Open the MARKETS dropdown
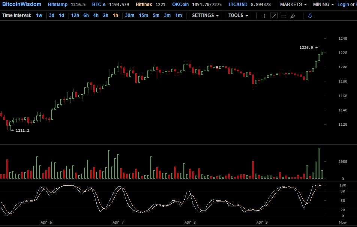Screen dimensions: 357x227 (x=293, y=5)
